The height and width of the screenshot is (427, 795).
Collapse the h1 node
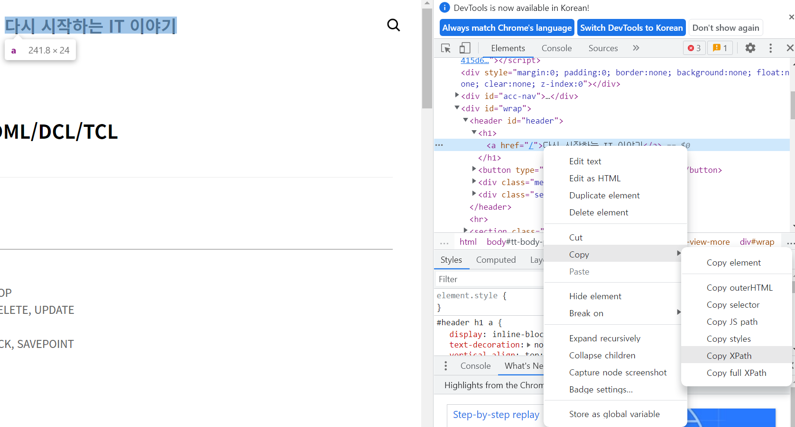tap(474, 133)
